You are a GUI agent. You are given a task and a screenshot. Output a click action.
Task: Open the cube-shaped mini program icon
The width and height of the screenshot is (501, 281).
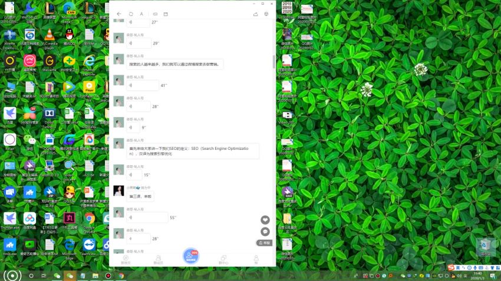click(266, 14)
